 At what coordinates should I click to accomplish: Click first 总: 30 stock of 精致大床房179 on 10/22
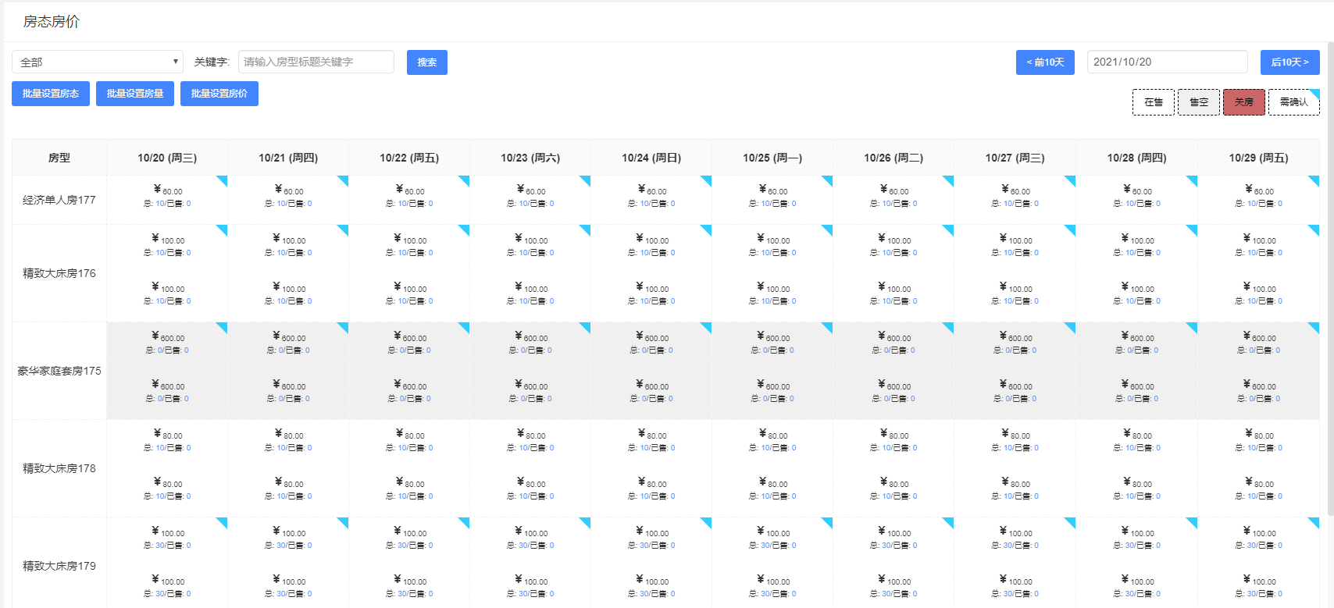pos(398,546)
